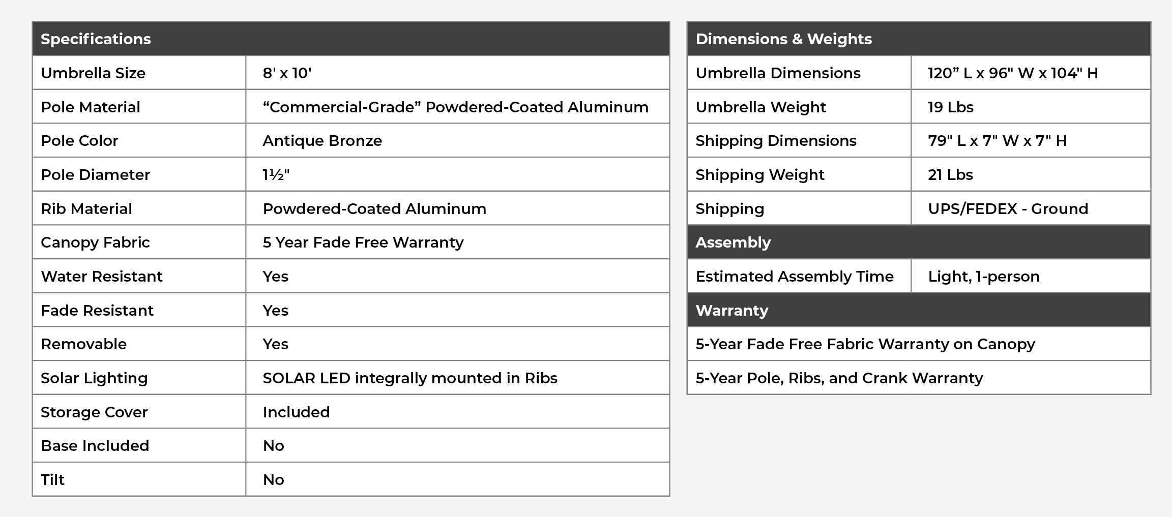The height and width of the screenshot is (517, 1172).
Task: Click the Umbrella Weight 19 Lbs value
Action: [x=950, y=107]
